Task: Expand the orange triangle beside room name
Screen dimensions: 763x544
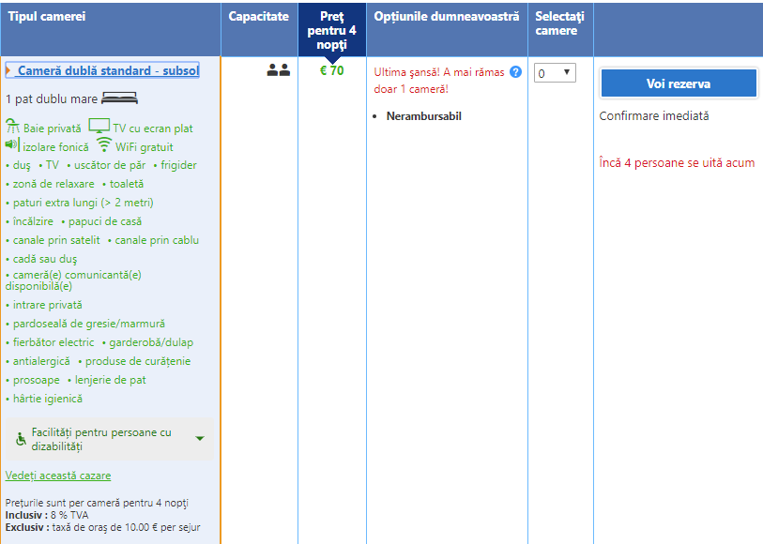Action: click(x=8, y=70)
